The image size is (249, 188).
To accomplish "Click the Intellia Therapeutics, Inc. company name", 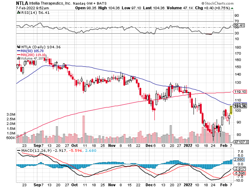I will (50, 3).
